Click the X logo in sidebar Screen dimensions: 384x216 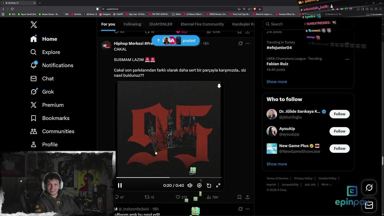[34, 25]
